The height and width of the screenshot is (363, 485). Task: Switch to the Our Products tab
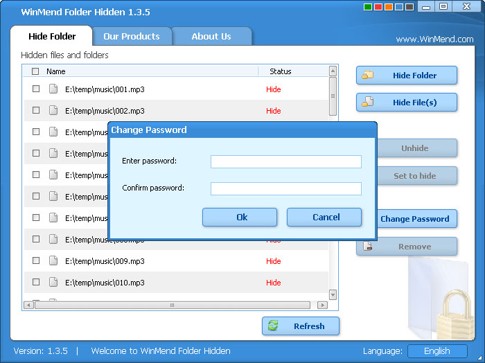click(132, 36)
